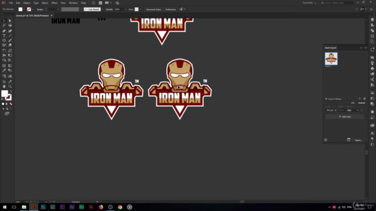Open export dialog settings icon beside Export
376x211 pixels.
tap(348, 140)
